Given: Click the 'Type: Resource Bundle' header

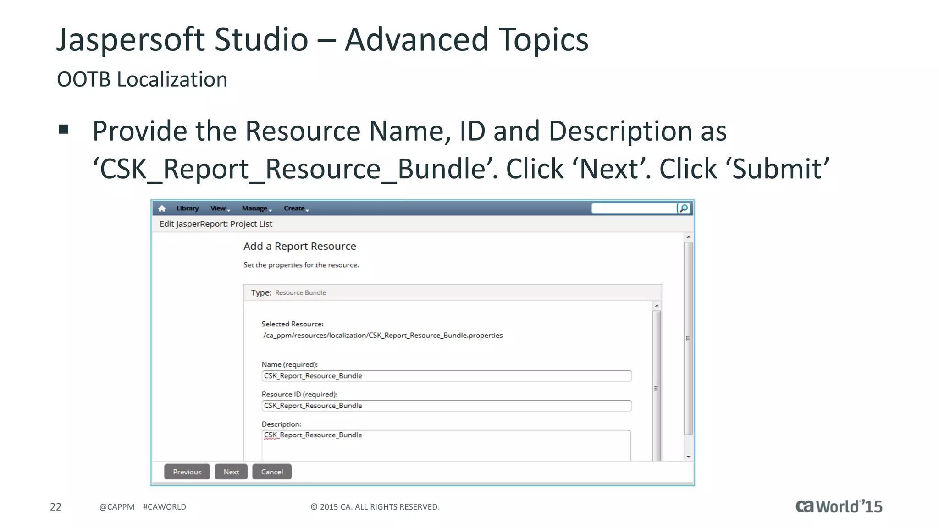Looking at the screenshot, I should tap(453, 292).
